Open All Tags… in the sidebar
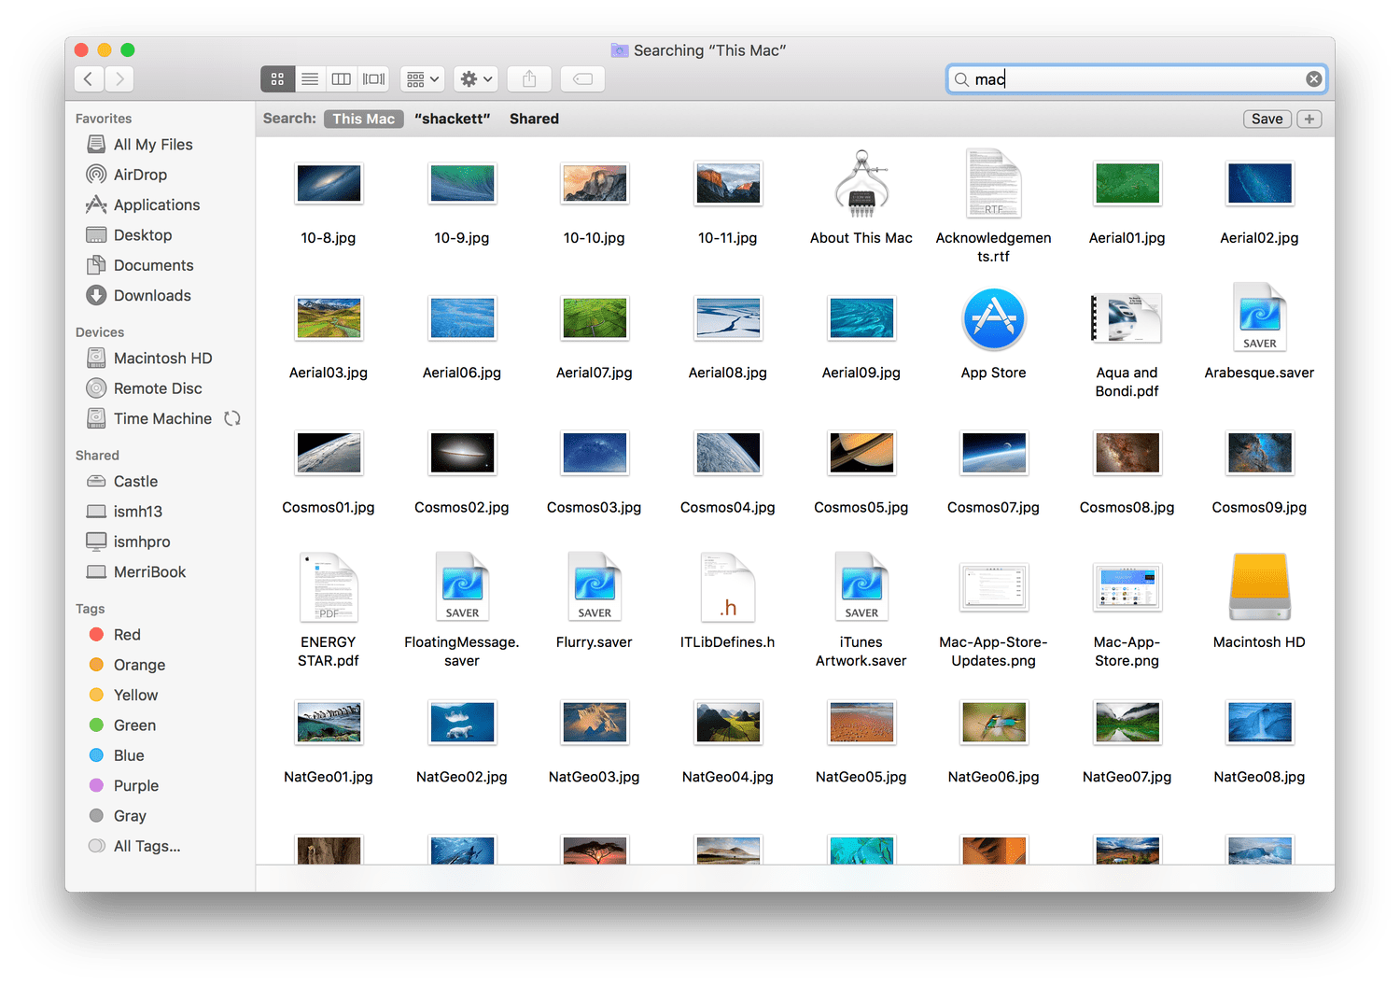Viewport: 1400px width, 985px height. (147, 846)
